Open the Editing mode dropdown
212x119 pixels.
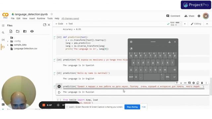pos(196,24)
